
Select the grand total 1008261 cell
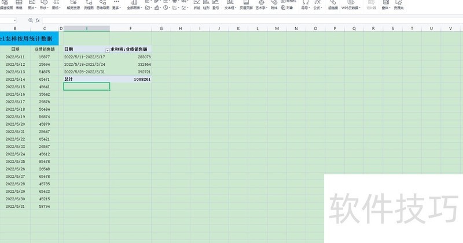click(x=131, y=79)
